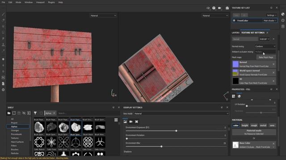
Task: Select the Polygon Fill tool in left toolbar
Action: click(x=3, y=32)
